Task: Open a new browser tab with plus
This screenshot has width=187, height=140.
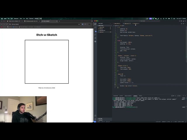Action: (x=59, y=21)
